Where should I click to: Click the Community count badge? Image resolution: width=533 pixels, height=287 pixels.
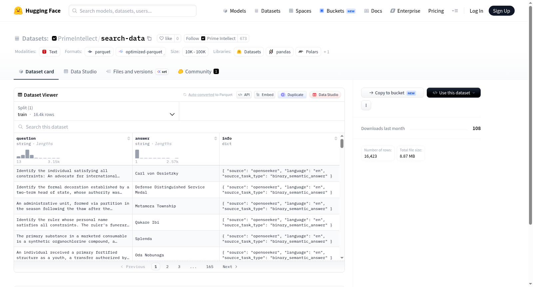point(216,71)
